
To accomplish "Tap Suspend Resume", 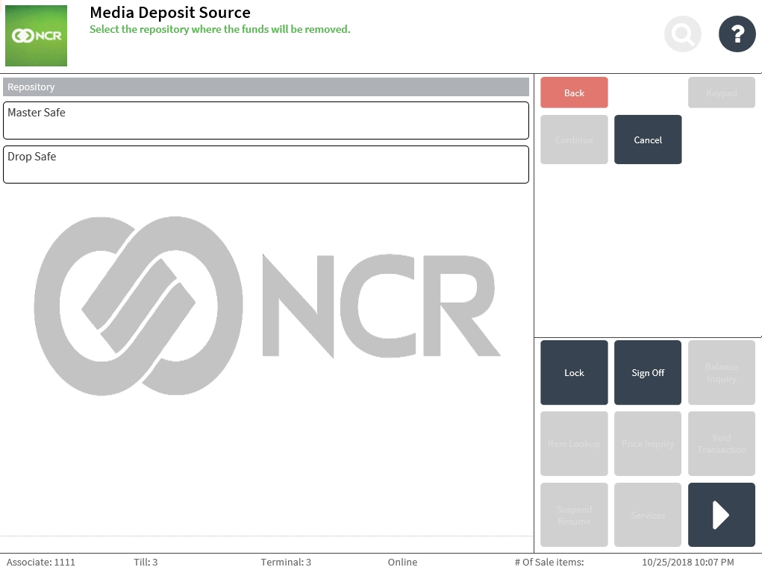I will coord(574,515).
